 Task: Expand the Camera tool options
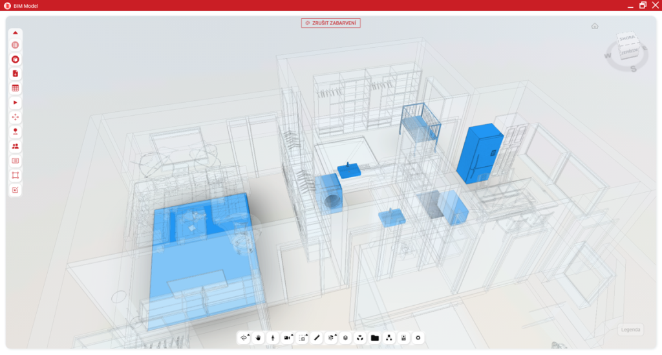click(x=292, y=334)
